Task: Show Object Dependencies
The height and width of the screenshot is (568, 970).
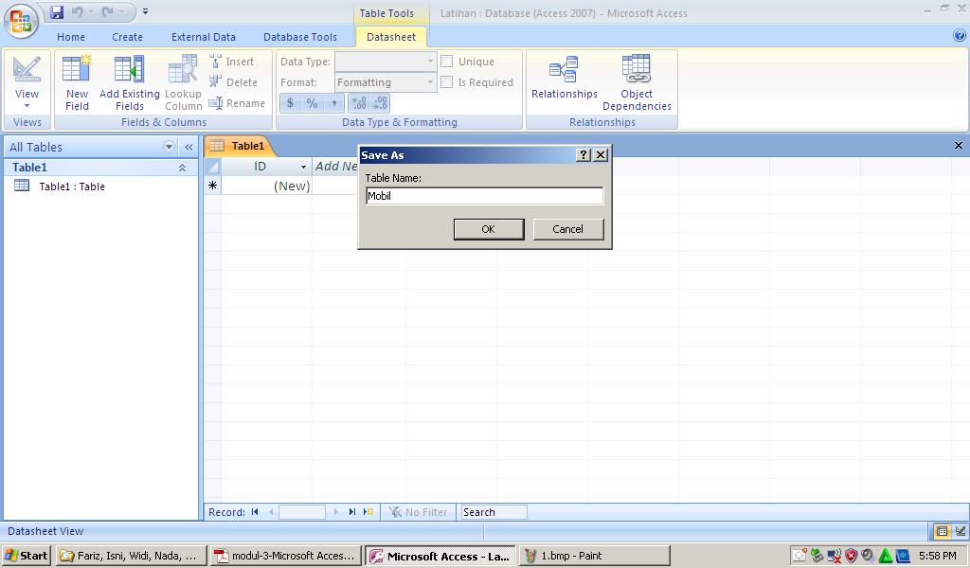Action: 636,80
